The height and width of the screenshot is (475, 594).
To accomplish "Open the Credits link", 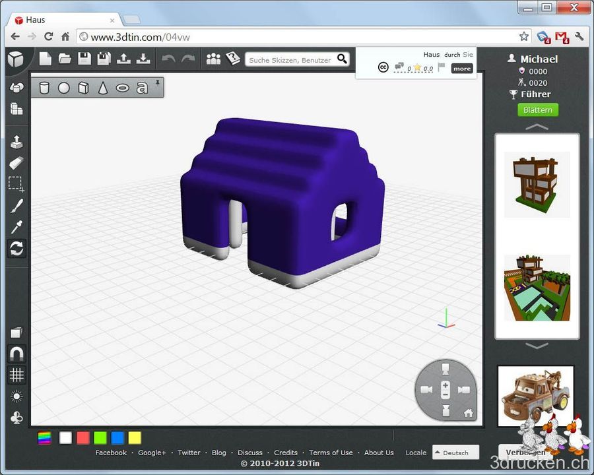I will (x=286, y=453).
